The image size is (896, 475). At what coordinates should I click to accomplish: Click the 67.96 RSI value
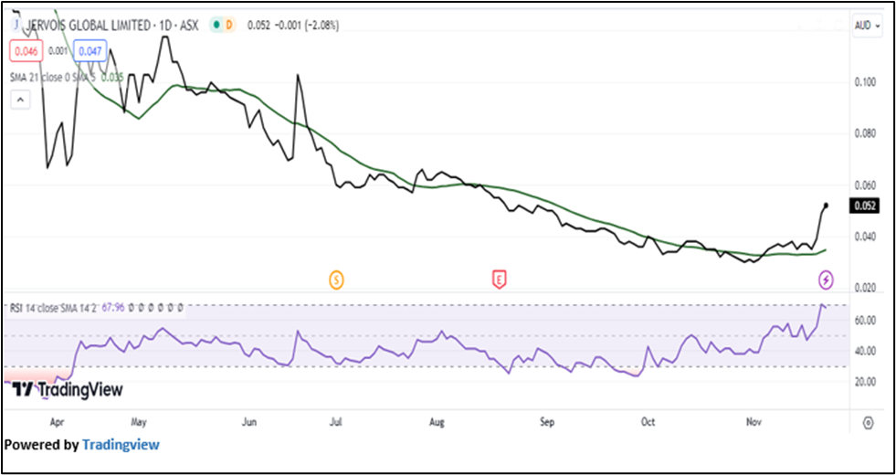pos(113,308)
